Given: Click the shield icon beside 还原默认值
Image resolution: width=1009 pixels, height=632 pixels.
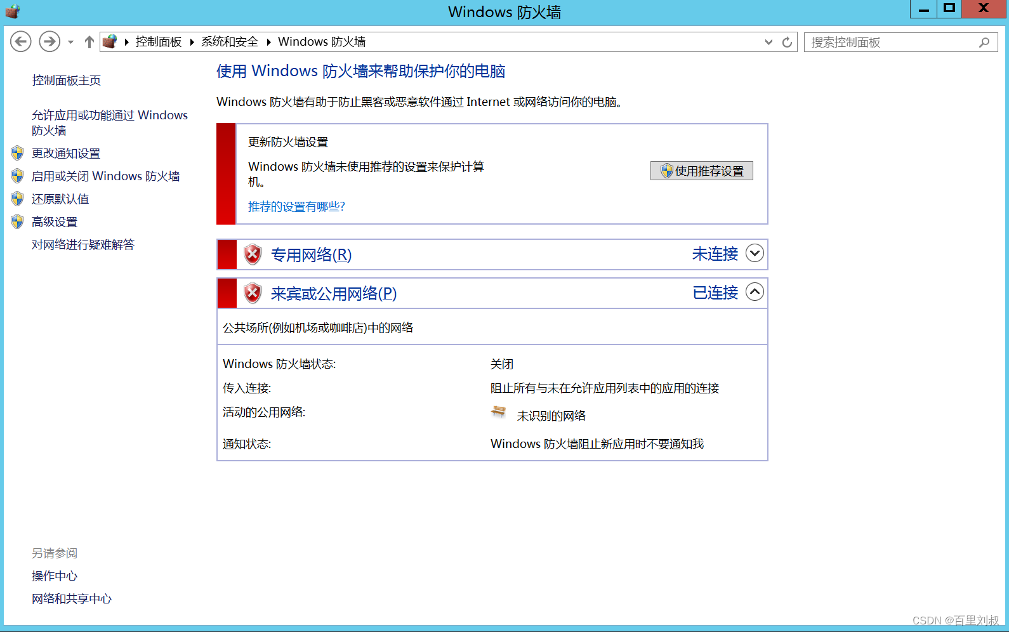Looking at the screenshot, I should click(x=17, y=199).
